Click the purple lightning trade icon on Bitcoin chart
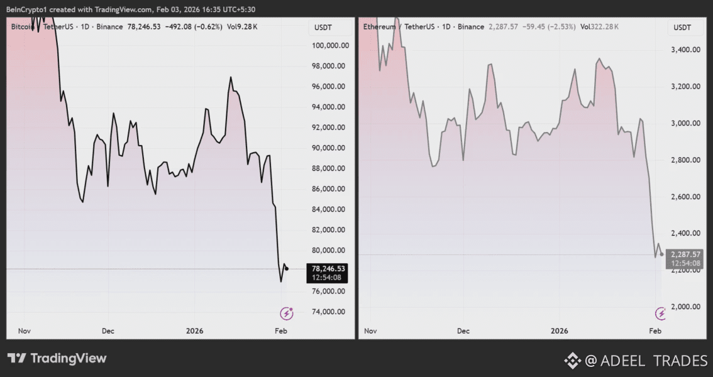This screenshot has width=713, height=377. [286, 312]
